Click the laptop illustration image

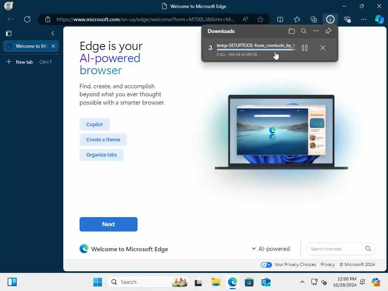click(281, 132)
